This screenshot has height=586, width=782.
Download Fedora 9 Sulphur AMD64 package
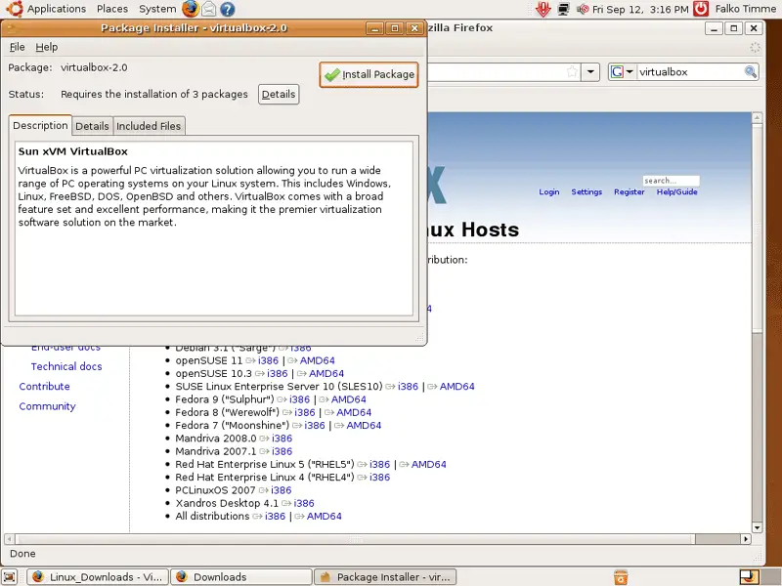pyautogui.click(x=349, y=399)
